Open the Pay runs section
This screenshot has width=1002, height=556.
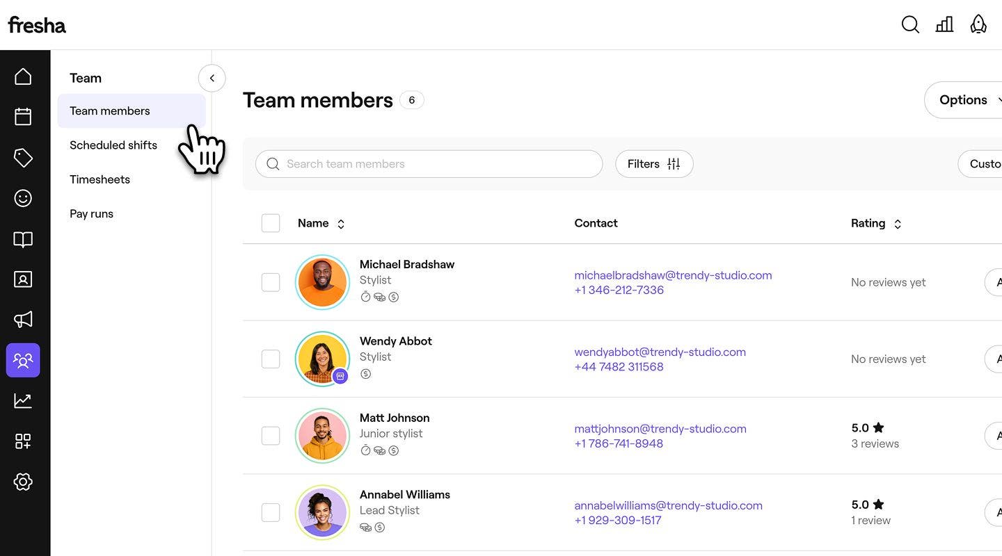[x=91, y=214]
